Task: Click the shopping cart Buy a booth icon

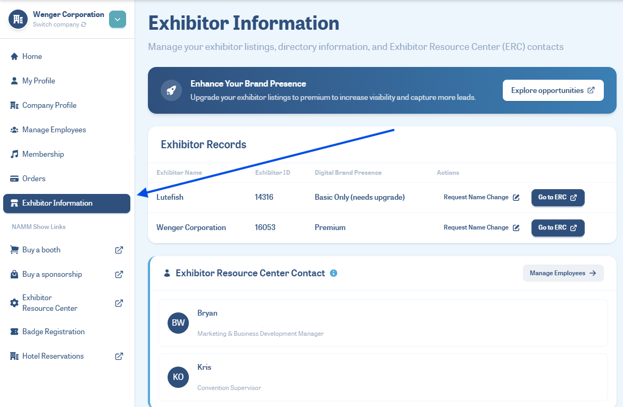Action: pyautogui.click(x=14, y=250)
